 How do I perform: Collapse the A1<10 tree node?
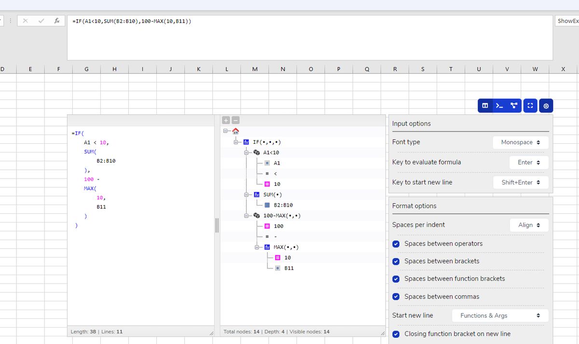(x=247, y=152)
